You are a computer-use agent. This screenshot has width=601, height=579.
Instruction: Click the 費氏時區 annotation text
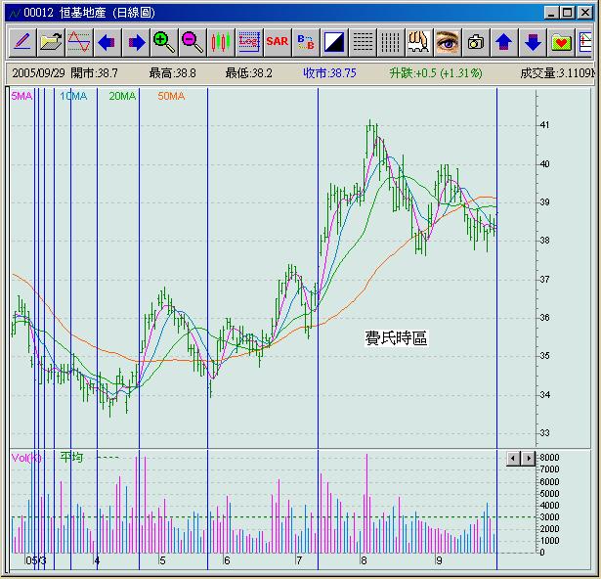[x=397, y=338]
